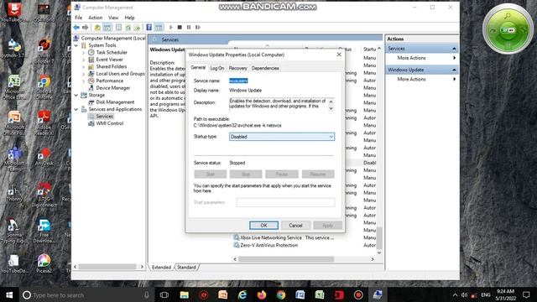Viewport: 537px width, 302px height.
Task: Expand the Performance tree node
Action: pos(84,81)
